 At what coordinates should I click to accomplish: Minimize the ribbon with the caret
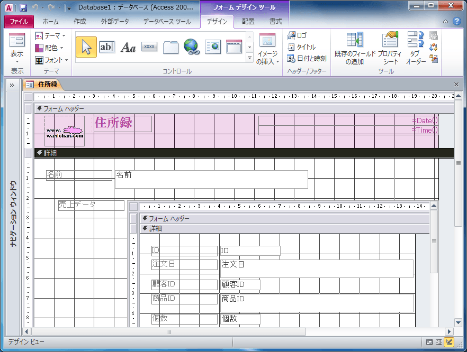click(446, 21)
